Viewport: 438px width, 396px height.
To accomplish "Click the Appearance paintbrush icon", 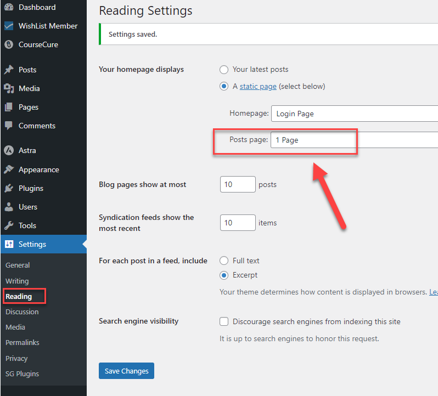I will [9, 169].
